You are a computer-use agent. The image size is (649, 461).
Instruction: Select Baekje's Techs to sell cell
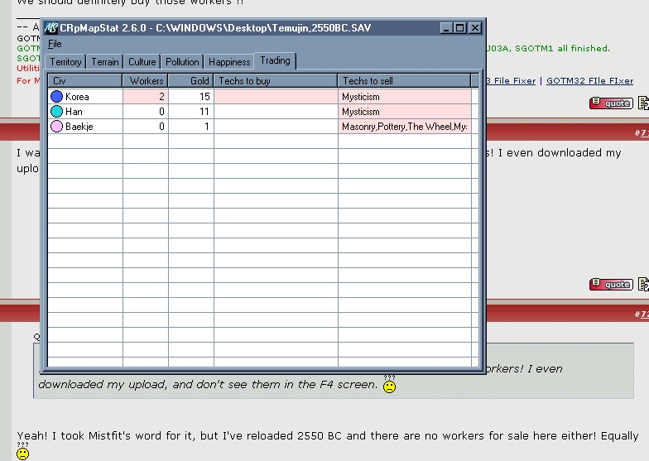tap(404, 127)
